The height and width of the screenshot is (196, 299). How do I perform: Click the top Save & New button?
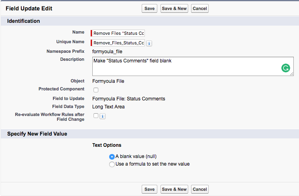click(174, 8)
